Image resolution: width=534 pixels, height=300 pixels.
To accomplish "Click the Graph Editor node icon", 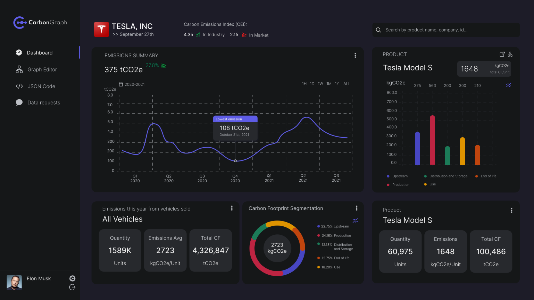I will (19, 69).
